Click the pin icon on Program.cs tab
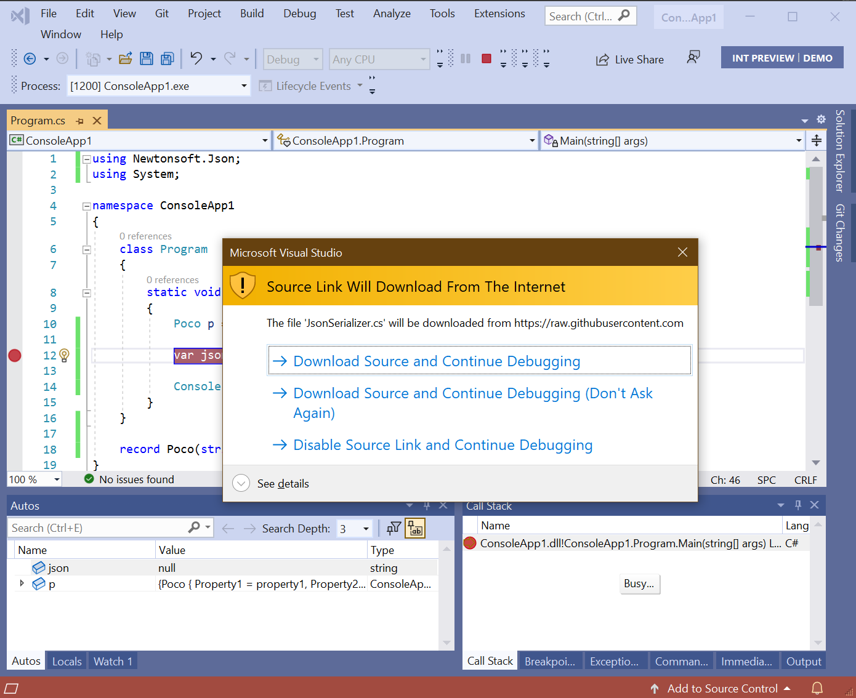This screenshot has height=698, width=856. click(x=79, y=121)
